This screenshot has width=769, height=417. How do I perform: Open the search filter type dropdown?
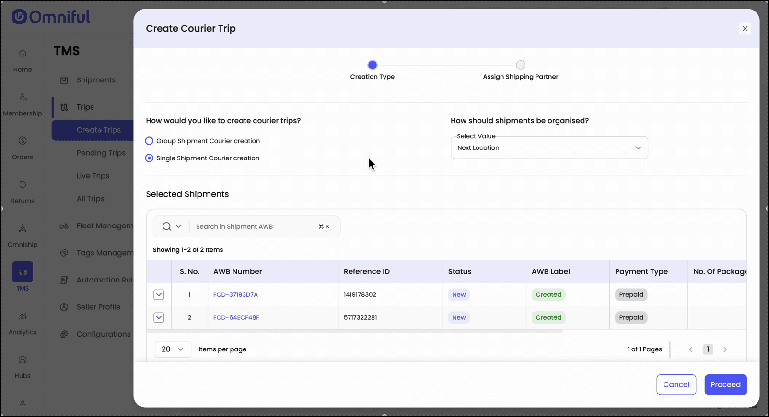point(171,227)
